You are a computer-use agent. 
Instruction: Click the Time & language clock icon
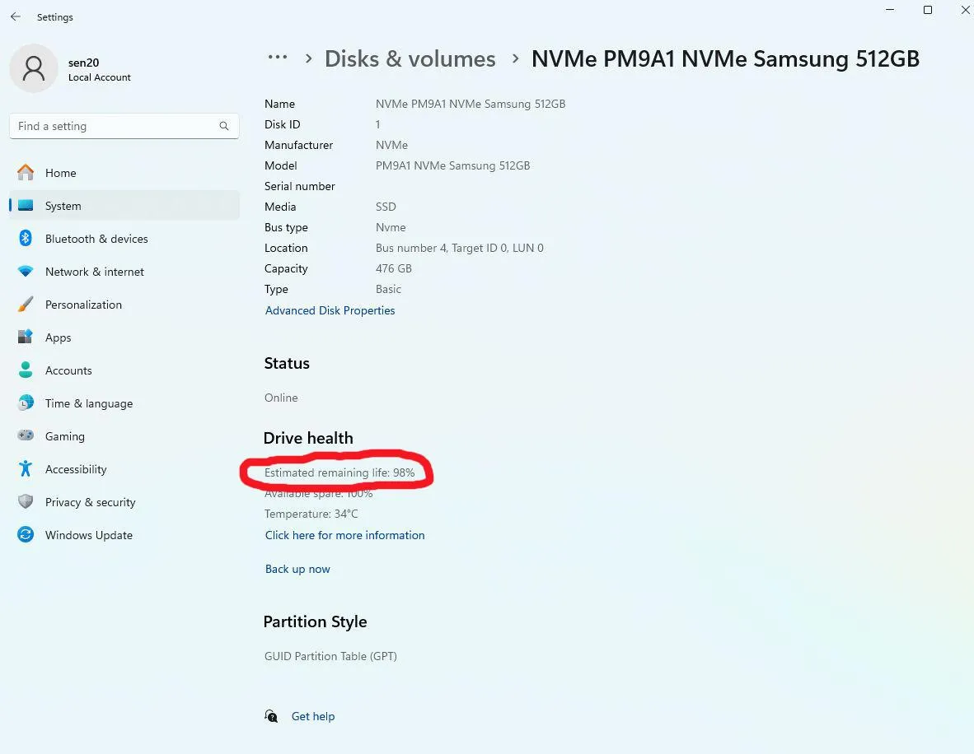[x=26, y=403]
